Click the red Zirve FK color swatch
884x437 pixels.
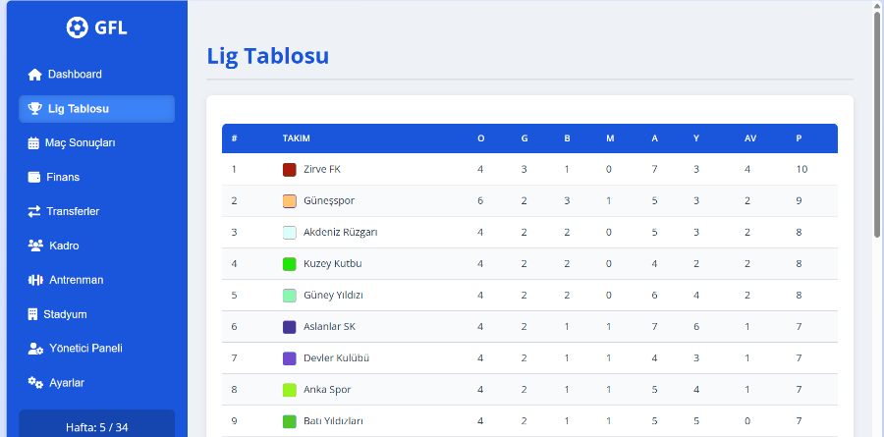coord(289,169)
